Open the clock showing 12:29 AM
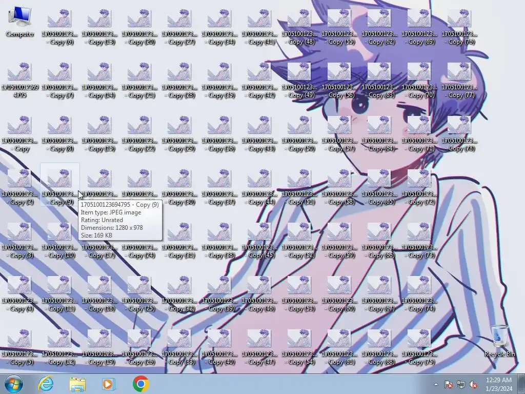Screen dimensions: 525x394 (499, 384)
